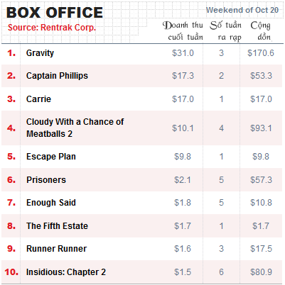Click the Escape Plan title

[51, 157]
